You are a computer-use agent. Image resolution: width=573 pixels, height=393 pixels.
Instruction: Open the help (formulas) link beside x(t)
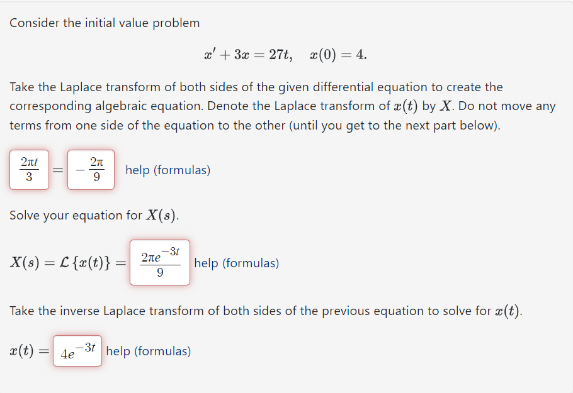(x=148, y=350)
